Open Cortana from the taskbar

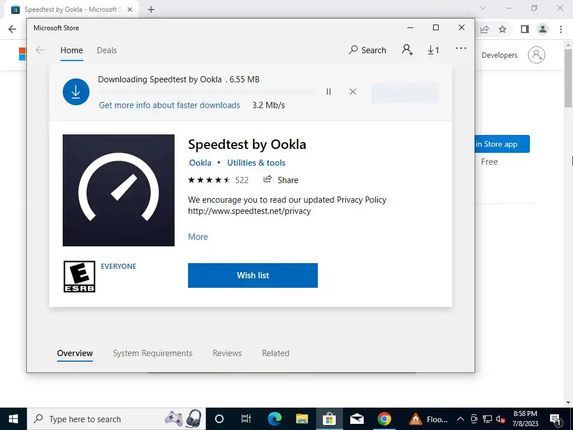[219, 419]
